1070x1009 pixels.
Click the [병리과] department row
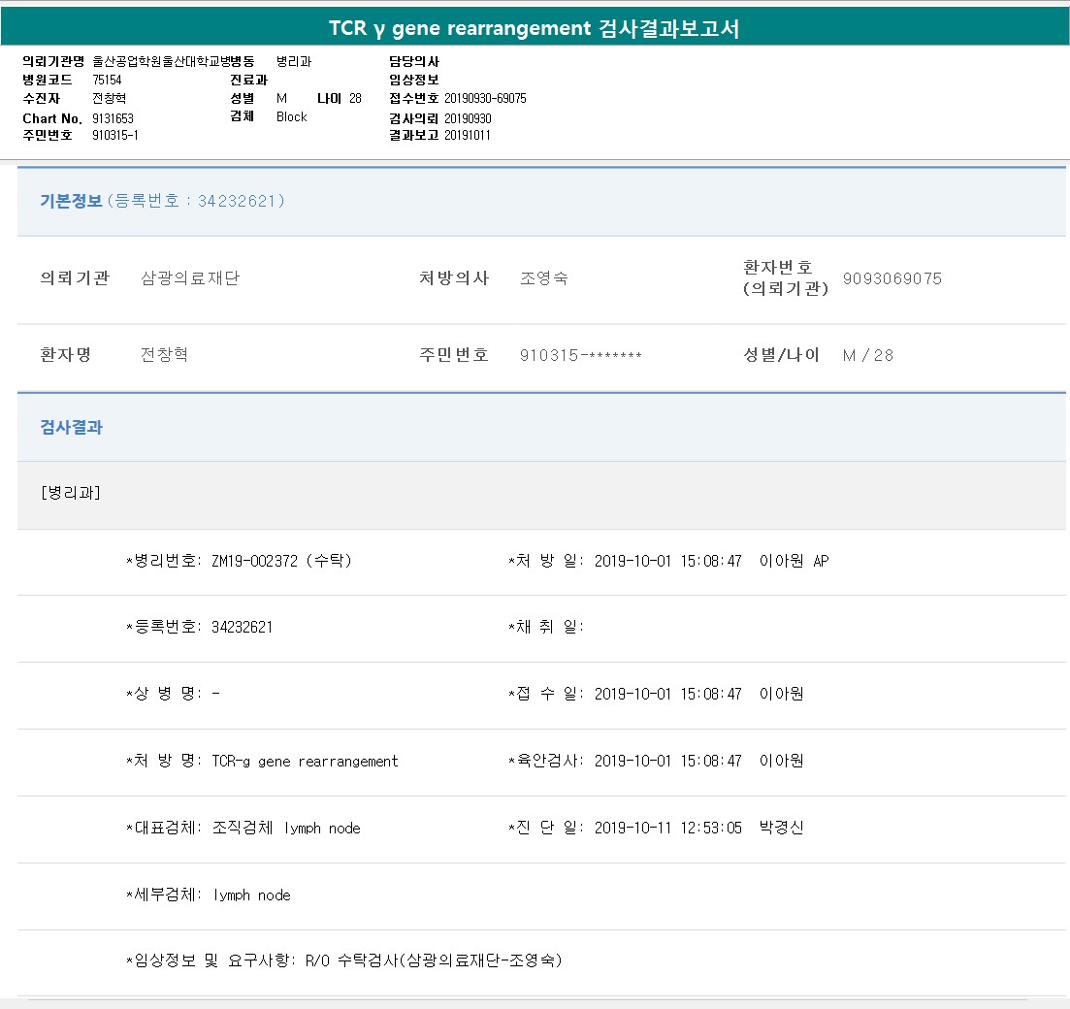pyautogui.click(x=71, y=493)
